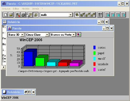Click the tools/settings toolbar icon
Viewport: 130px width, 101px height.
[18, 15]
